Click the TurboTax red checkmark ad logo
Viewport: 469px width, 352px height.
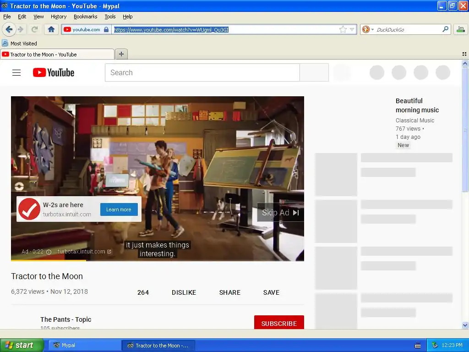(29, 209)
